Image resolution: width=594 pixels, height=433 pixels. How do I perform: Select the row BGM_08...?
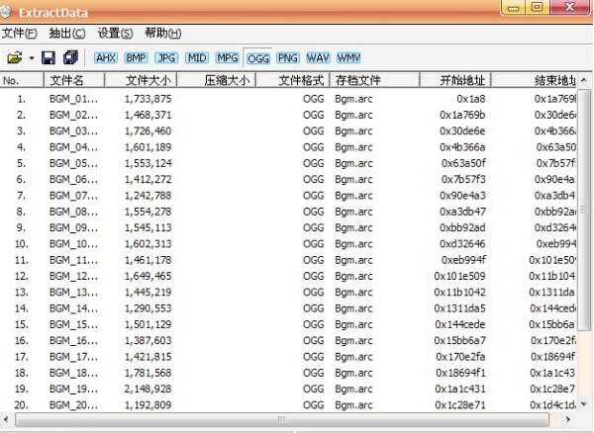pyautogui.click(x=289, y=212)
